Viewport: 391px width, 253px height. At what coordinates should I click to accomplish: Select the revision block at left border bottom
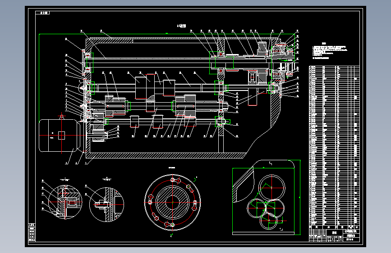click(x=32, y=233)
